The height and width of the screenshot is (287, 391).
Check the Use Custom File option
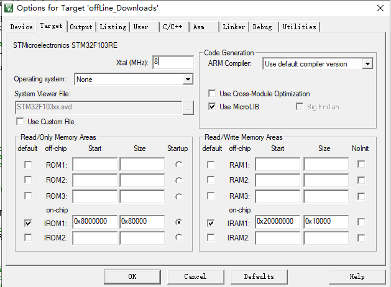(x=21, y=122)
